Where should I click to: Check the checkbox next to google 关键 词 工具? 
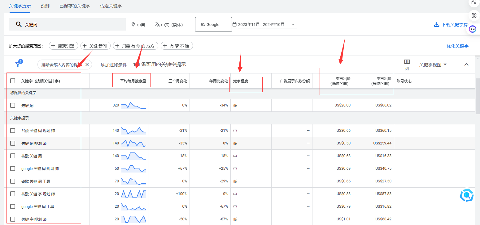[12, 206]
